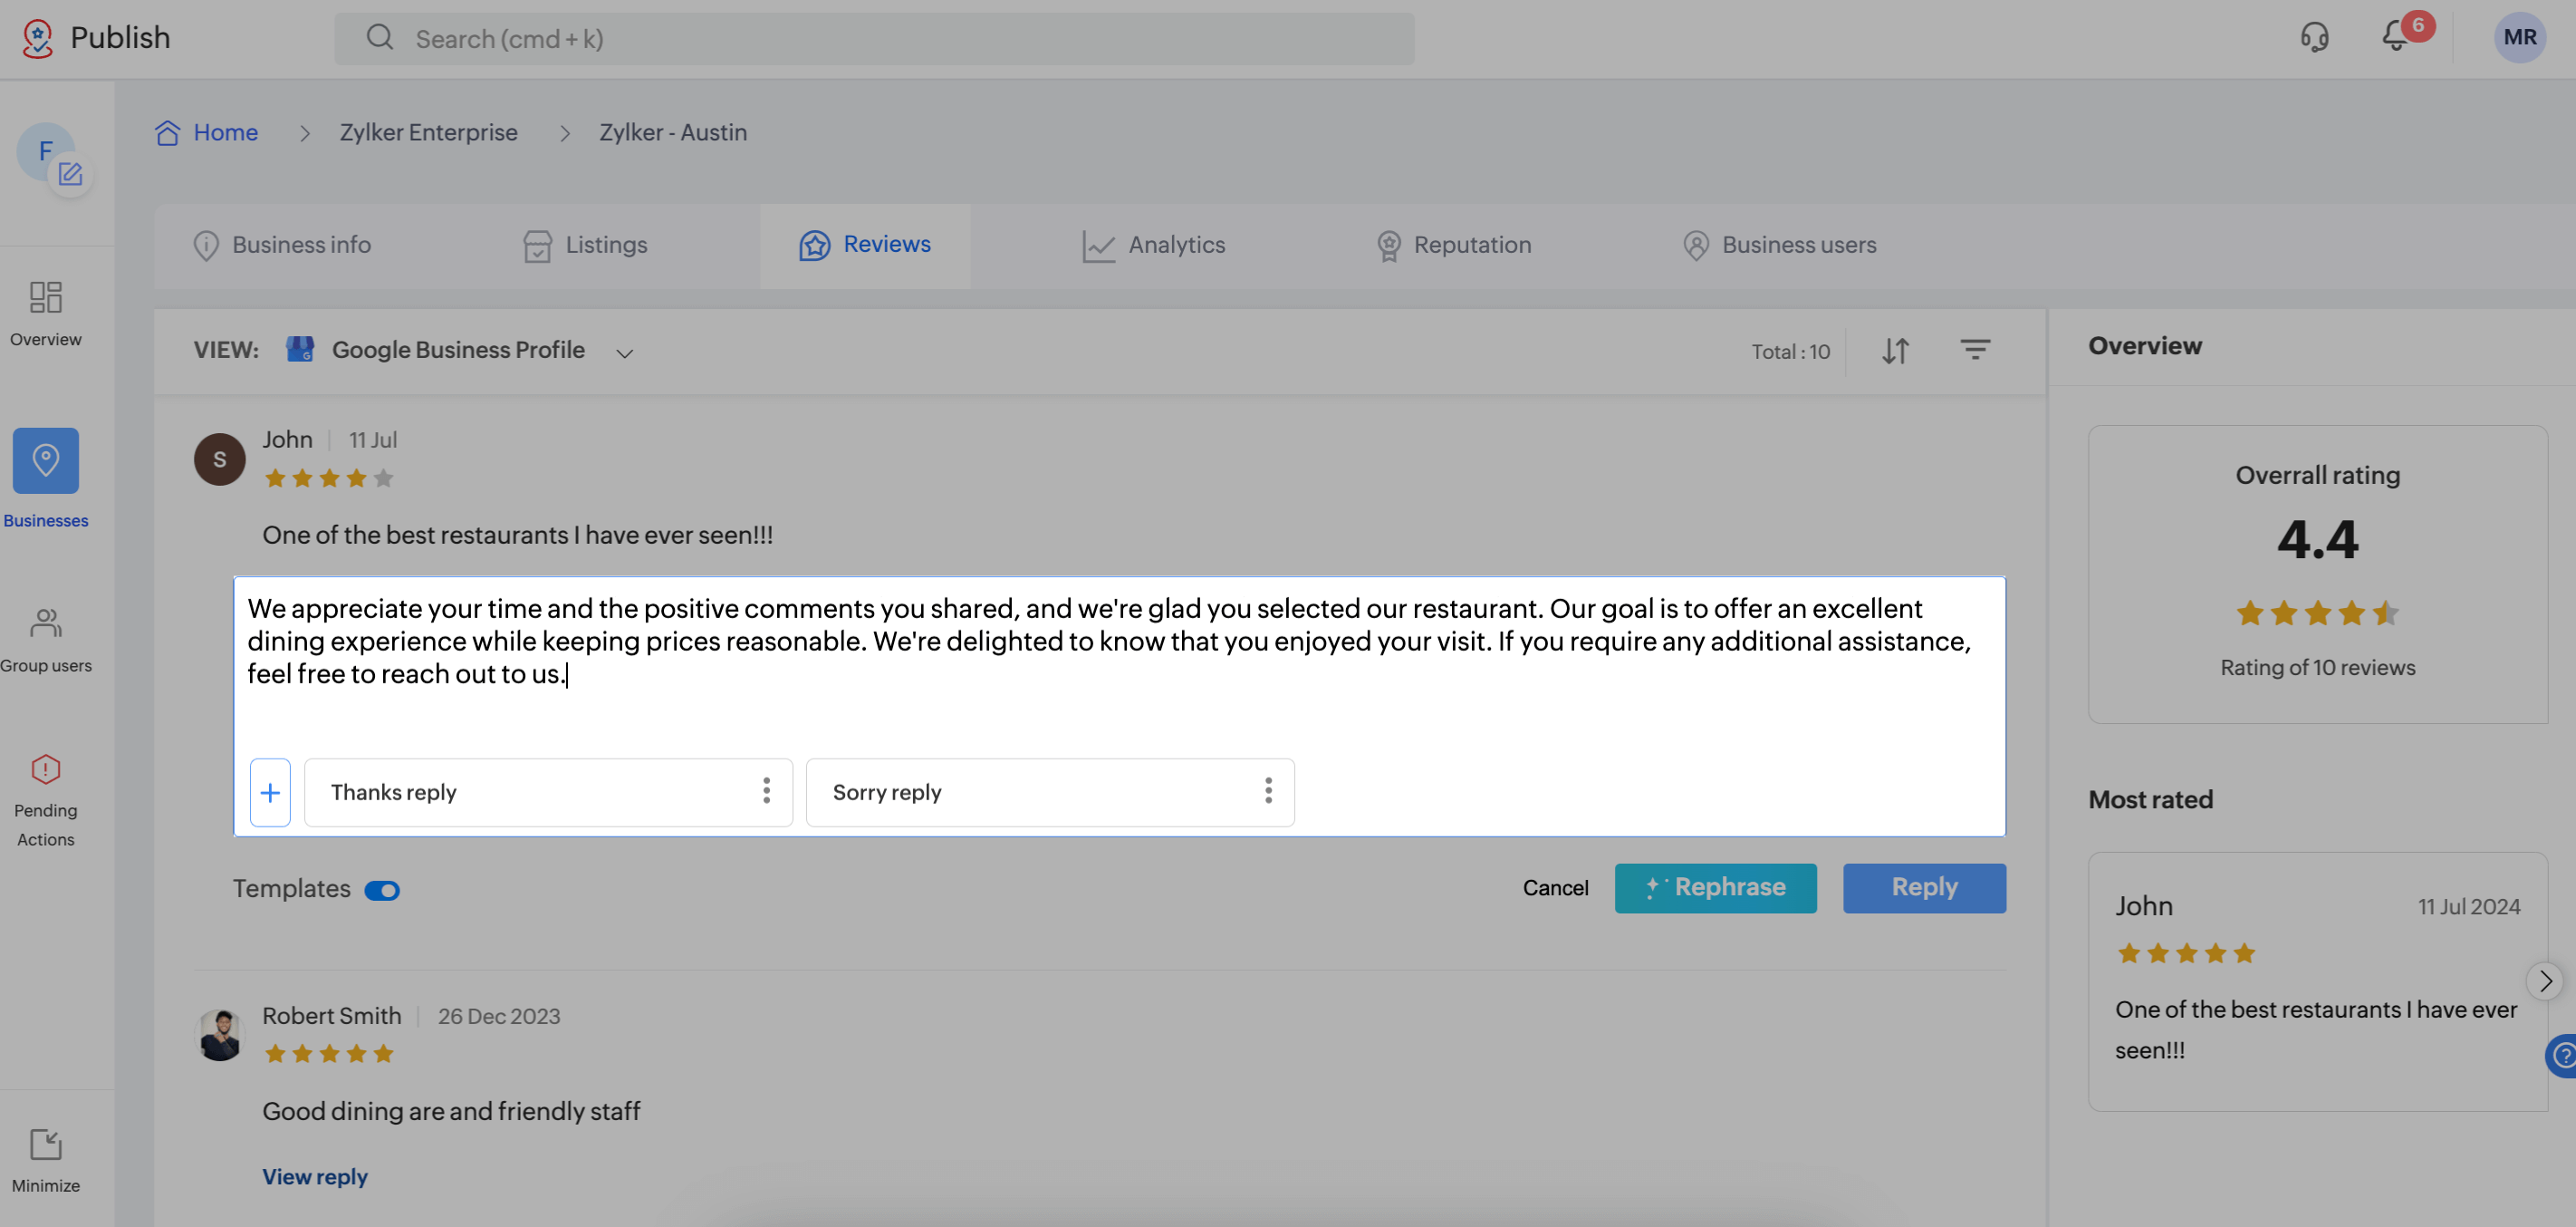Click the Reply button
The width and height of the screenshot is (2576, 1227).
click(x=1924, y=888)
